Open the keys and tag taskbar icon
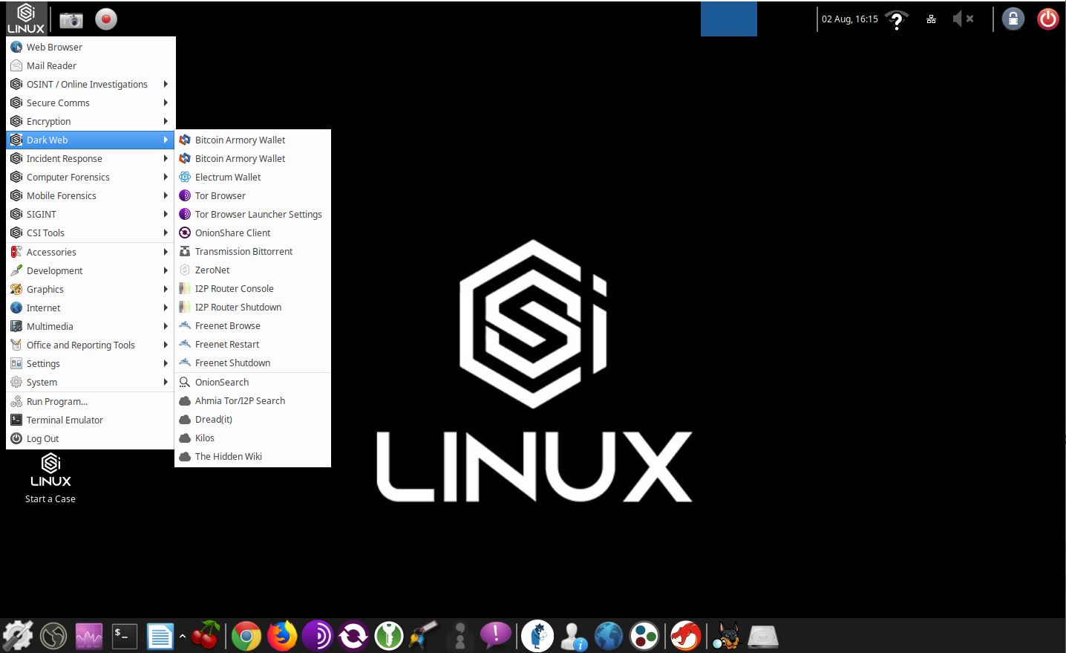Viewport: 1066px width, 653px height. point(424,636)
